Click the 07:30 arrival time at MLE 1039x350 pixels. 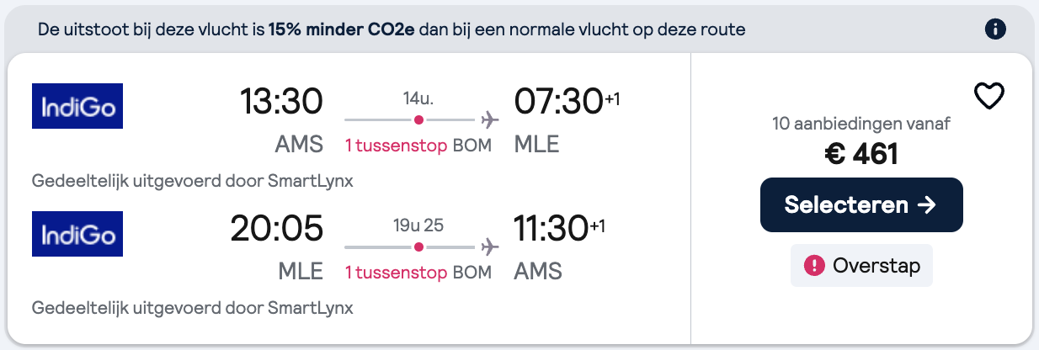[x=558, y=103]
